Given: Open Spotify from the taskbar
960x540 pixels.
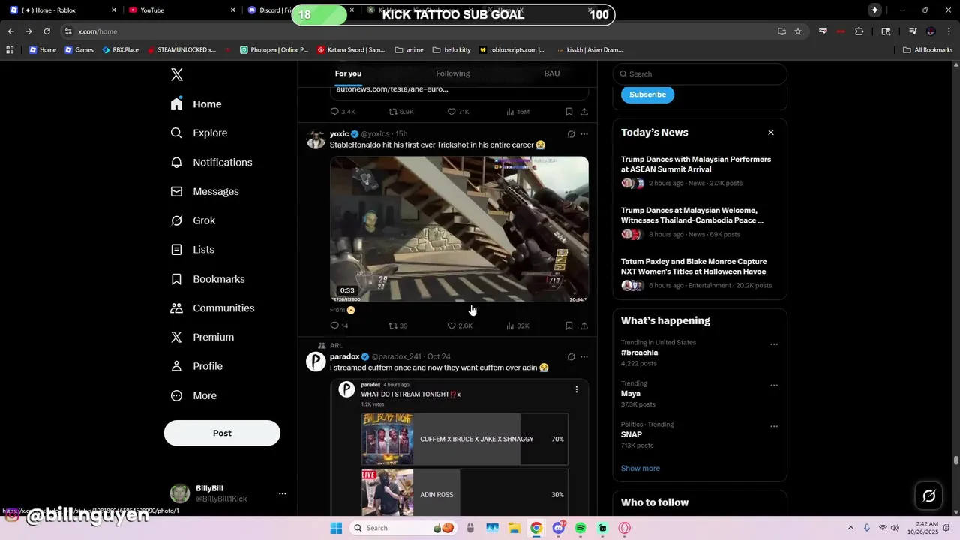Looking at the screenshot, I should pyautogui.click(x=580, y=528).
